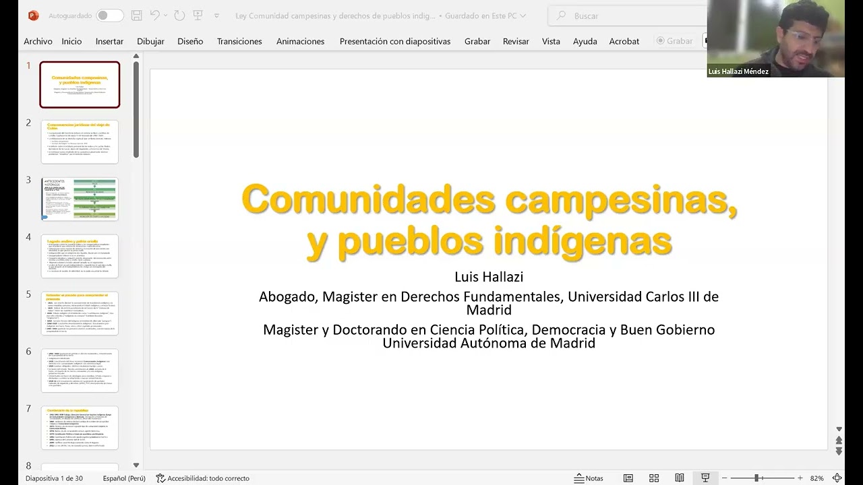Open the Dibujar tab

tap(150, 41)
